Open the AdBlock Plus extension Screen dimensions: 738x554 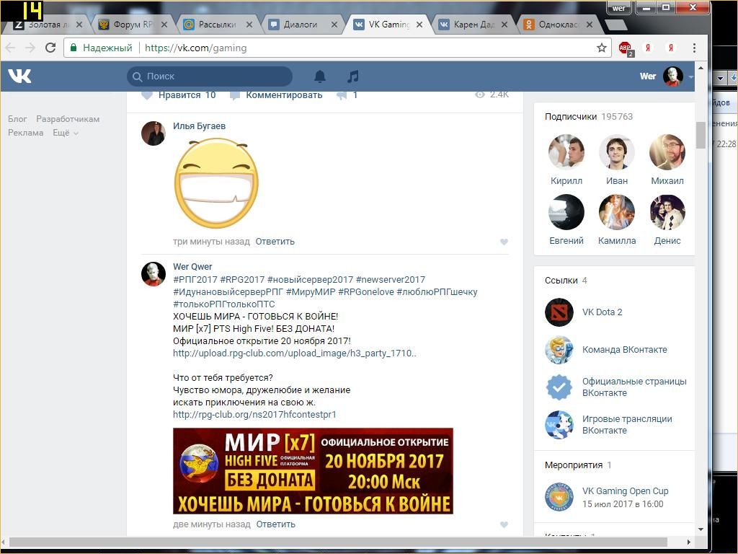[626, 48]
